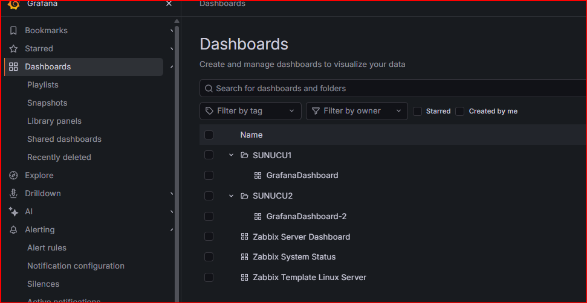Collapse the Dashboards section chevron

tap(172, 67)
